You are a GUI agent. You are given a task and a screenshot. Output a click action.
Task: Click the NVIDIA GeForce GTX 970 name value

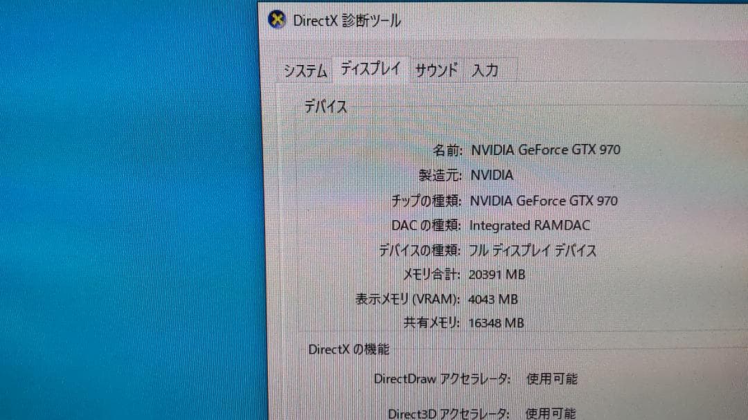click(546, 149)
